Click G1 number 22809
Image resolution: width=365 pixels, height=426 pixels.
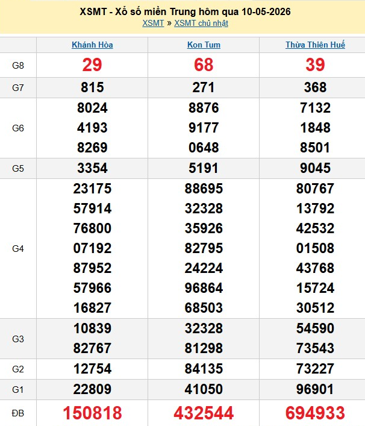point(92,389)
